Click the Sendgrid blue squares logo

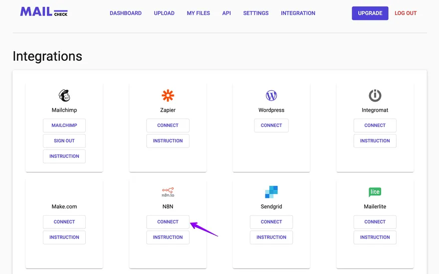tap(271, 192)
